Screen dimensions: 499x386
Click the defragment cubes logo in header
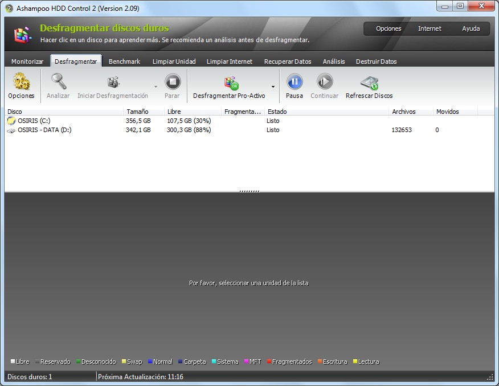tap(23, 35)
